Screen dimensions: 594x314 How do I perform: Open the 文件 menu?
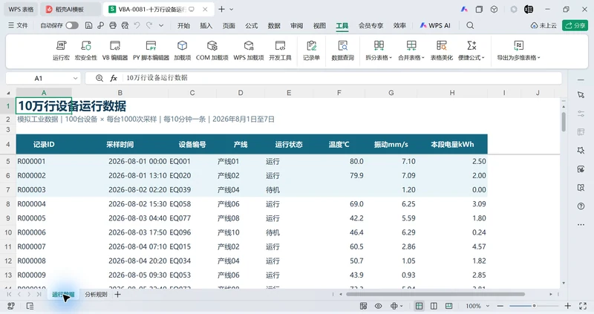[18, 25]
